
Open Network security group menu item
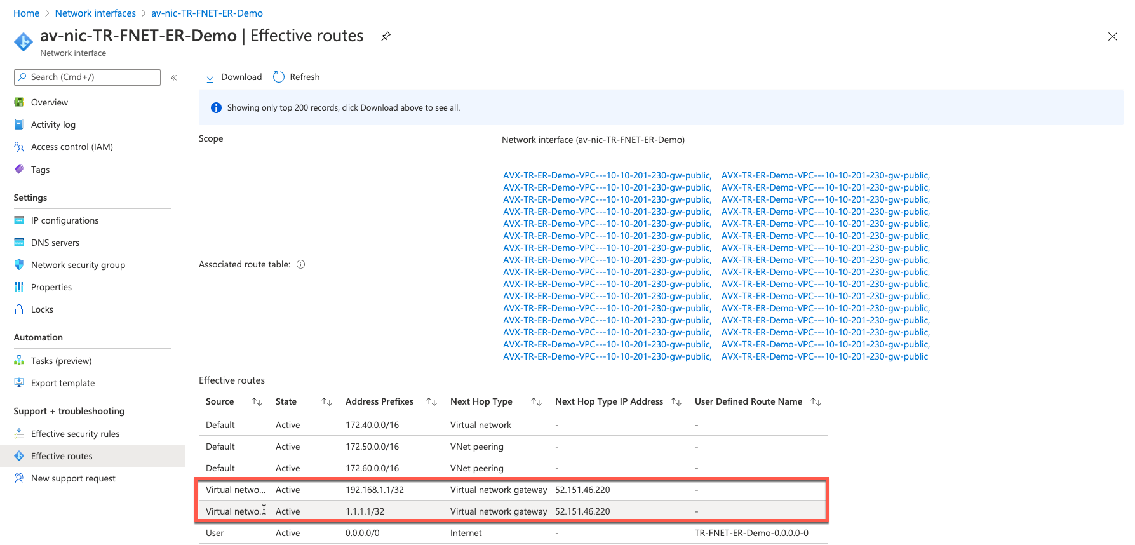pos(78,265)
